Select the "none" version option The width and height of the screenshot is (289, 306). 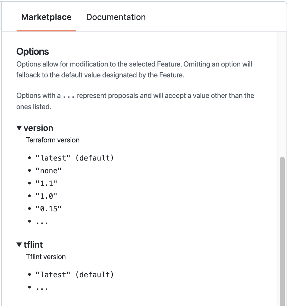tap(48, 170)
